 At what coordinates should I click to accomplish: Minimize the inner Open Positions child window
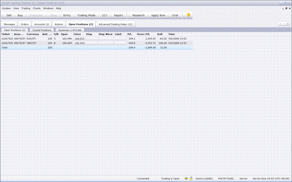coord(283,8)
